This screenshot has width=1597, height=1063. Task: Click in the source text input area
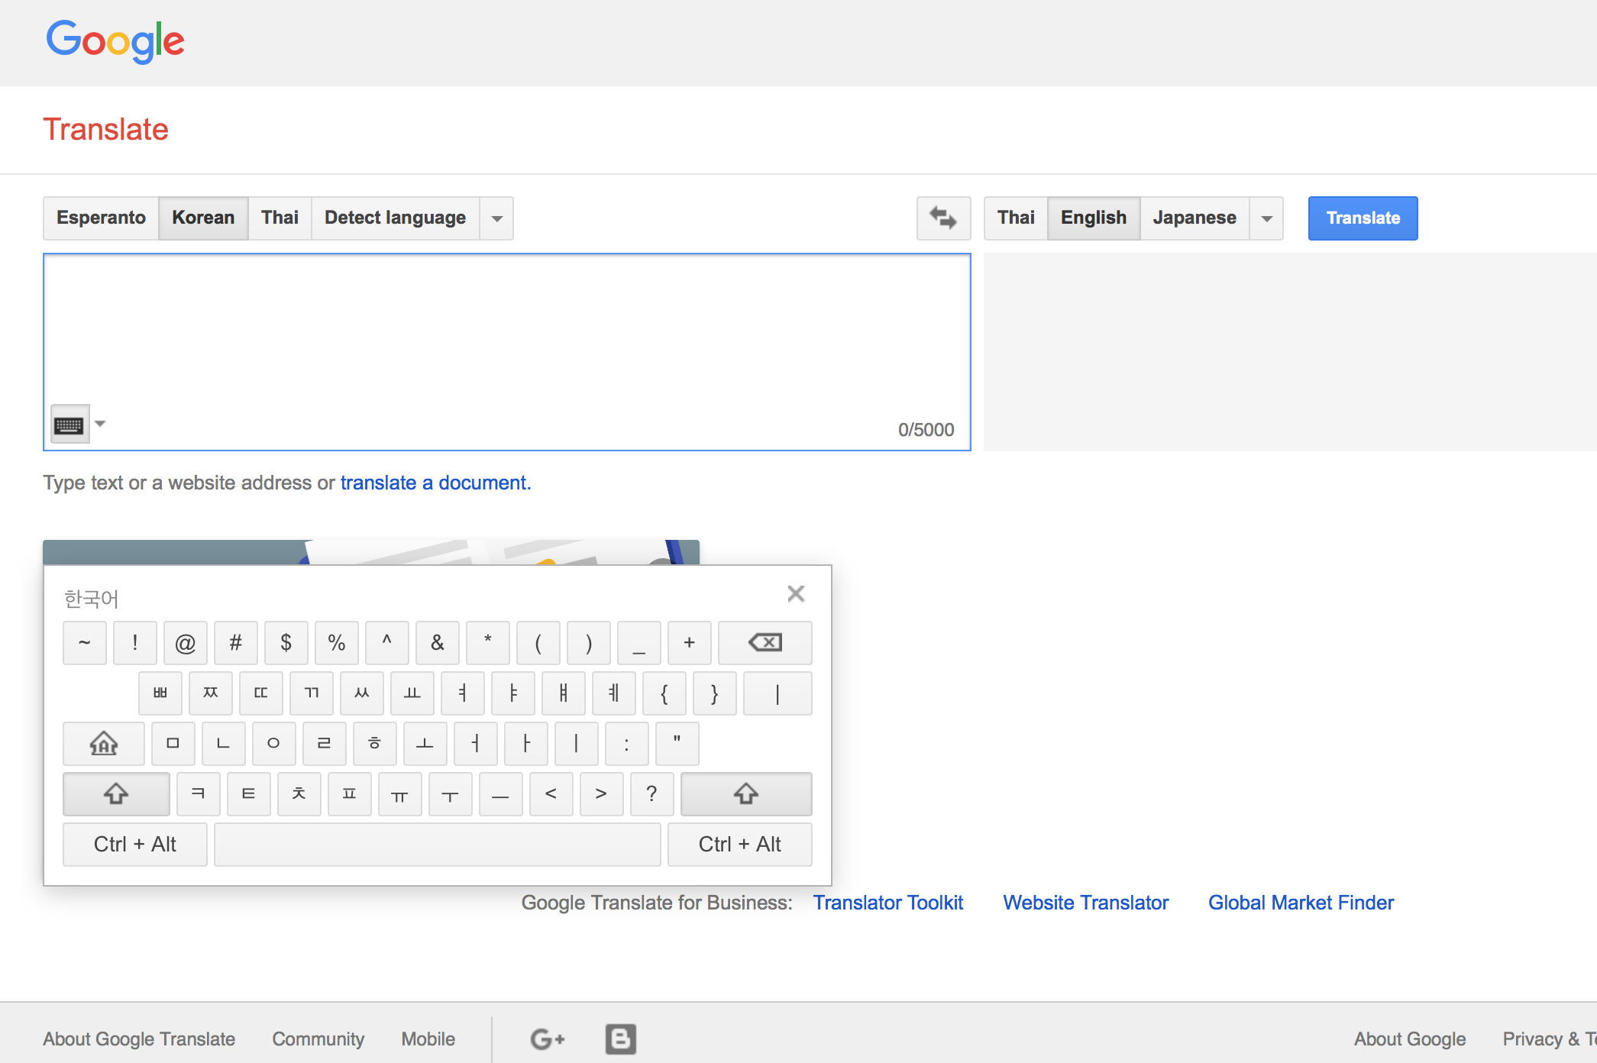click(507, 352)
